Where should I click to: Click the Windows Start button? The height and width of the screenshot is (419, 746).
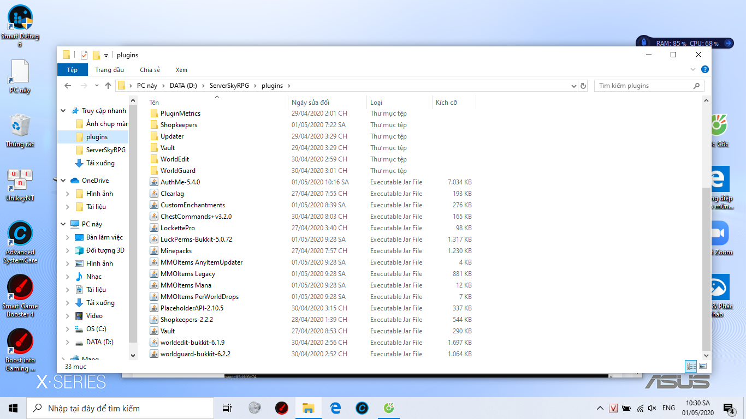click(x=13, y=408)
